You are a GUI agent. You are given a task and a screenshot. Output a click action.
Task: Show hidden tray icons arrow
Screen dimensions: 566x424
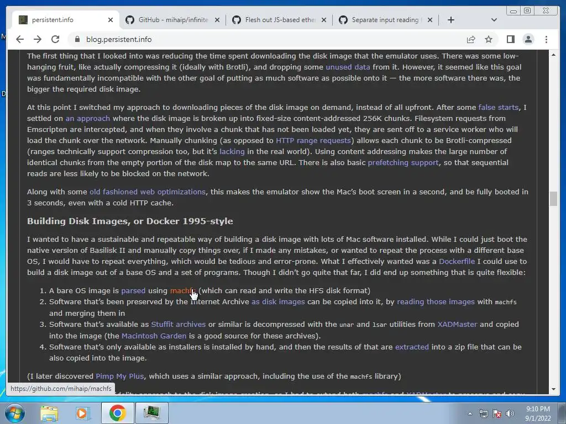click(x=470, y=414)
